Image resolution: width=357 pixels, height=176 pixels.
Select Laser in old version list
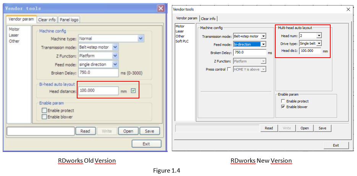(14, 35)
